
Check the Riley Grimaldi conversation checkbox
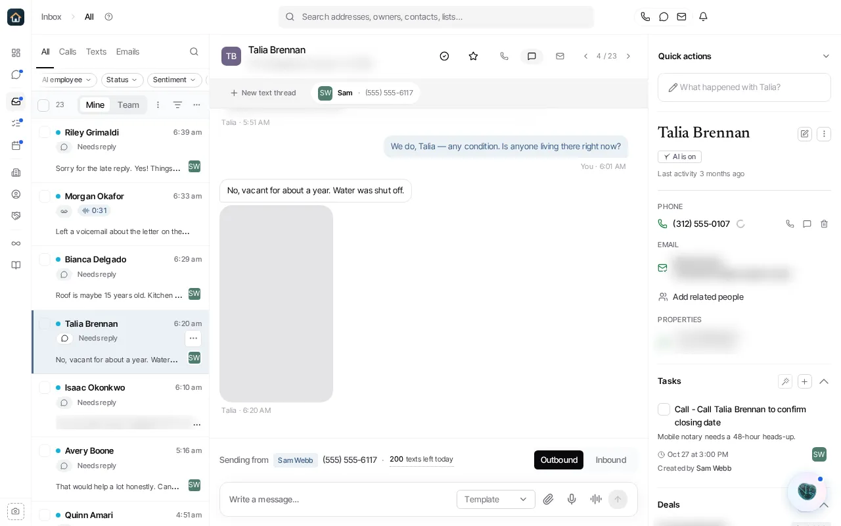[x=45, y=132]
